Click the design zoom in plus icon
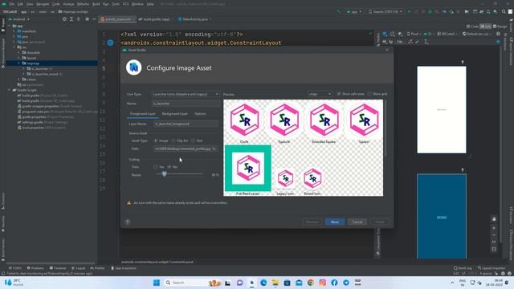Screen dimensions: 514x289 494,228
